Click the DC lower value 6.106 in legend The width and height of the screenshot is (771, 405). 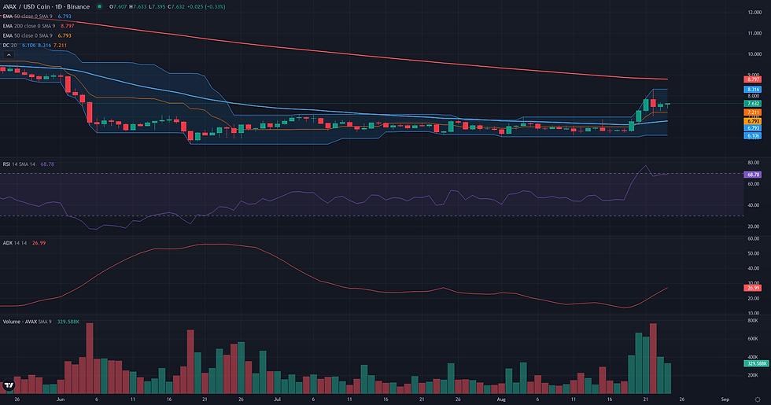pyautogui.click(x=29, y=46)
